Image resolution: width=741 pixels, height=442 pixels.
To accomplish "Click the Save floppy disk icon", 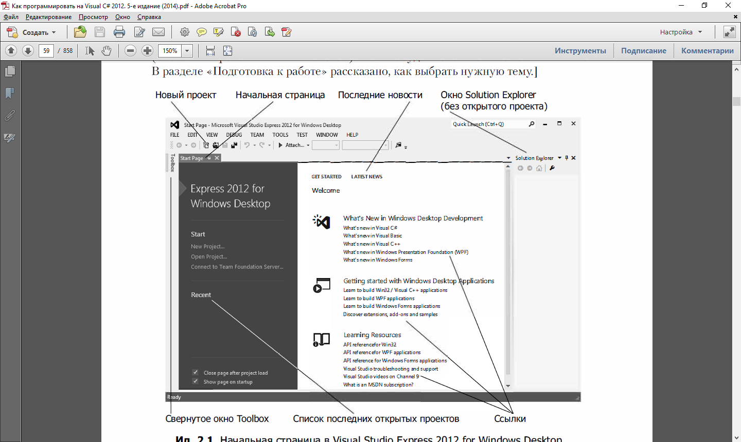I will click(x=100, y=32).
